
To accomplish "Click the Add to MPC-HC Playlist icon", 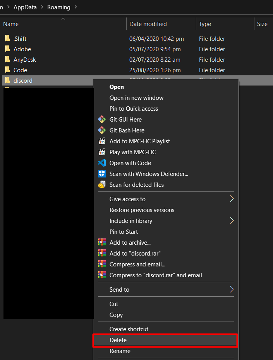I will [x=102, y=141].
